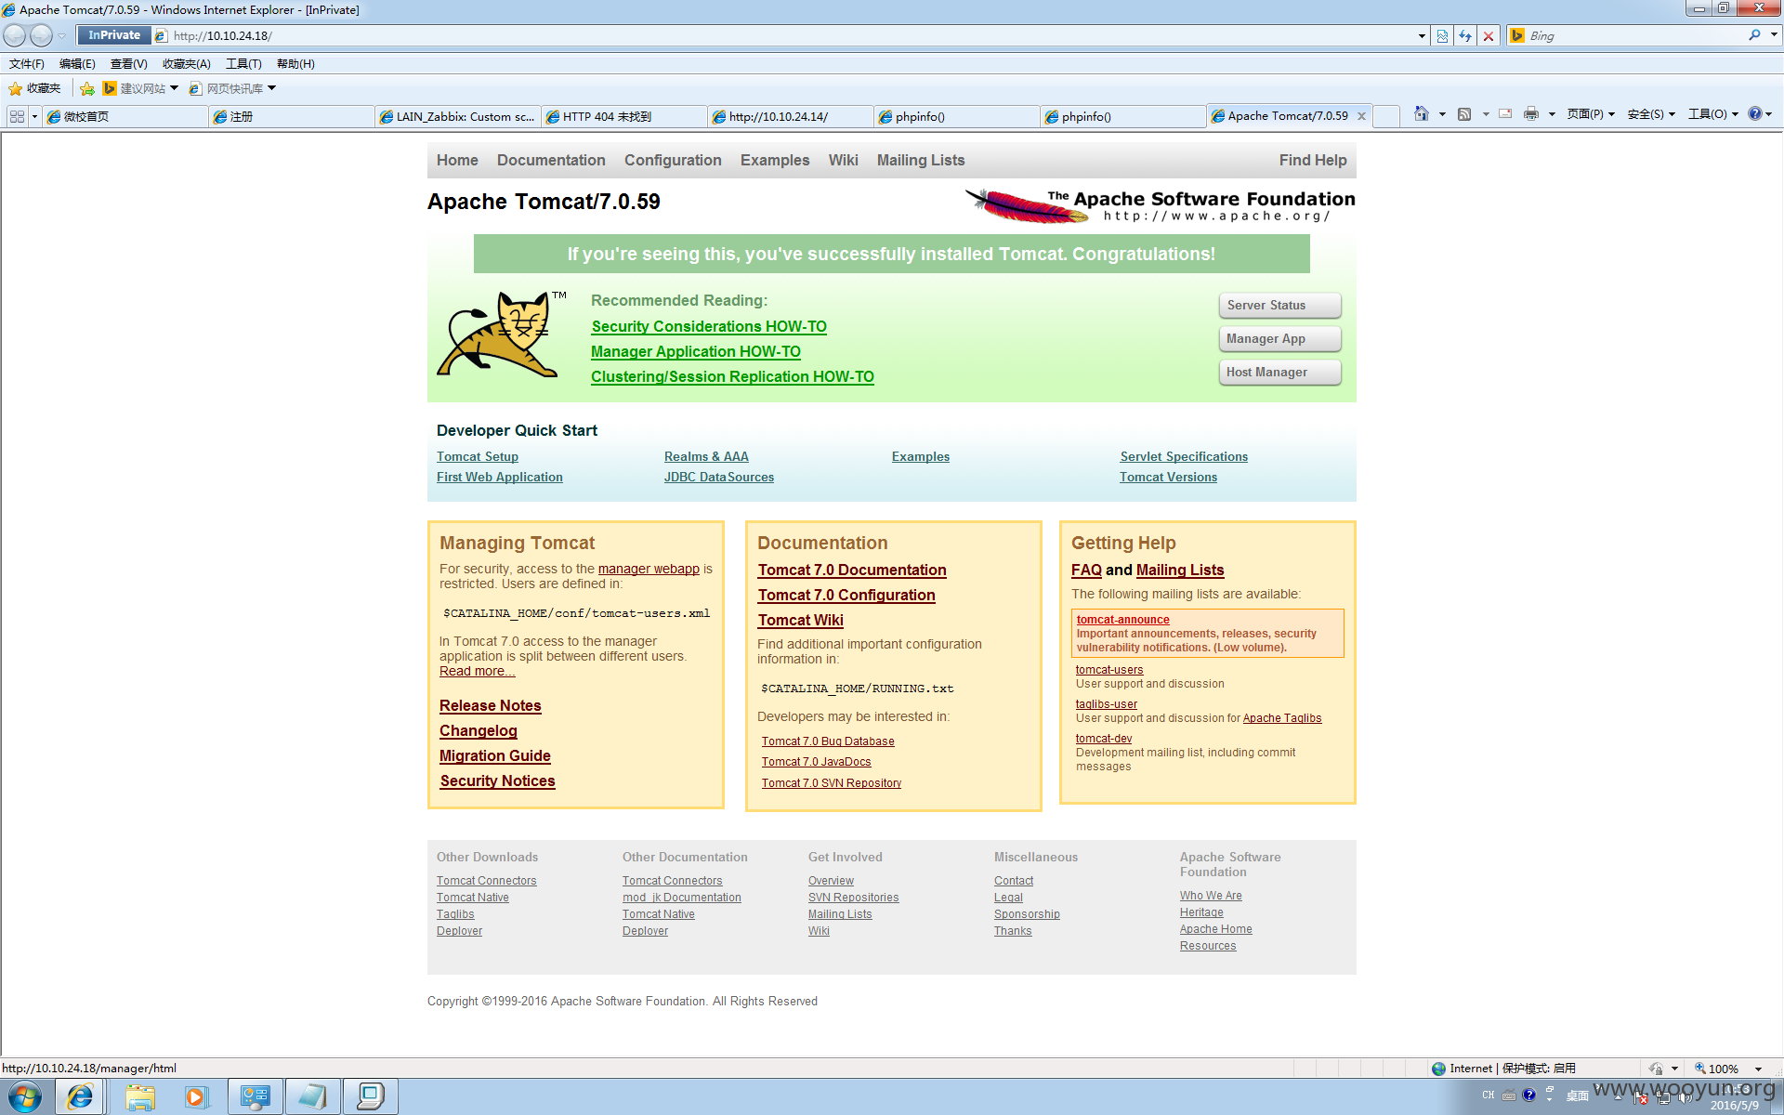This screenshot has width=1784, height=1115.
Task: Close the Apache Tomcat/7.0.59 tab
Action: (1361, 116)
